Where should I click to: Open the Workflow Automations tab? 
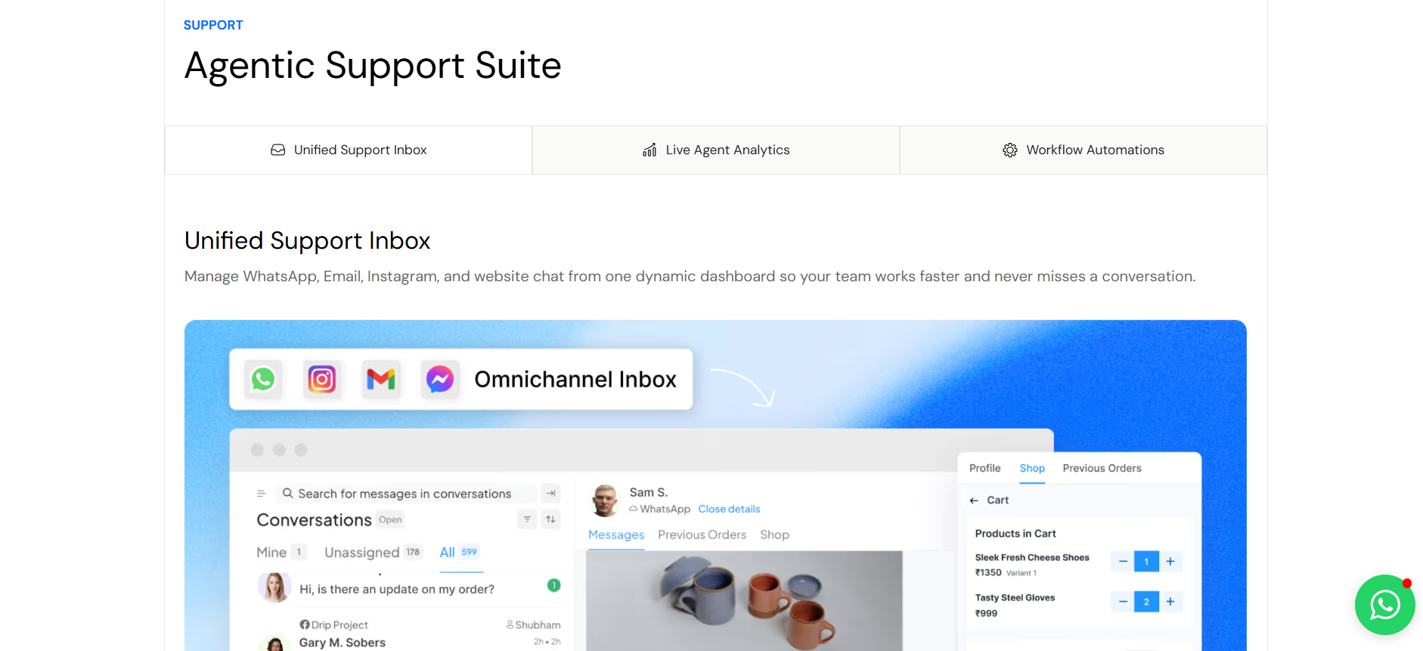(1084, 150)
